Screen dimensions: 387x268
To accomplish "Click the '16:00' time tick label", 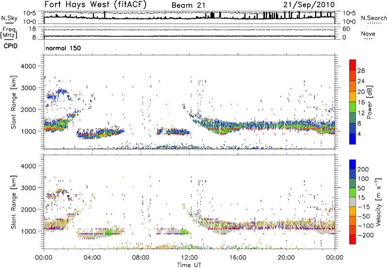I will (238, 258).
